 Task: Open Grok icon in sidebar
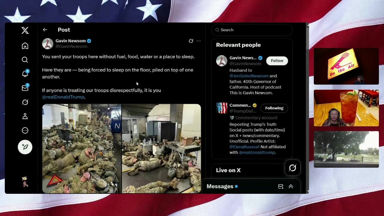click(x=25, y=102)
